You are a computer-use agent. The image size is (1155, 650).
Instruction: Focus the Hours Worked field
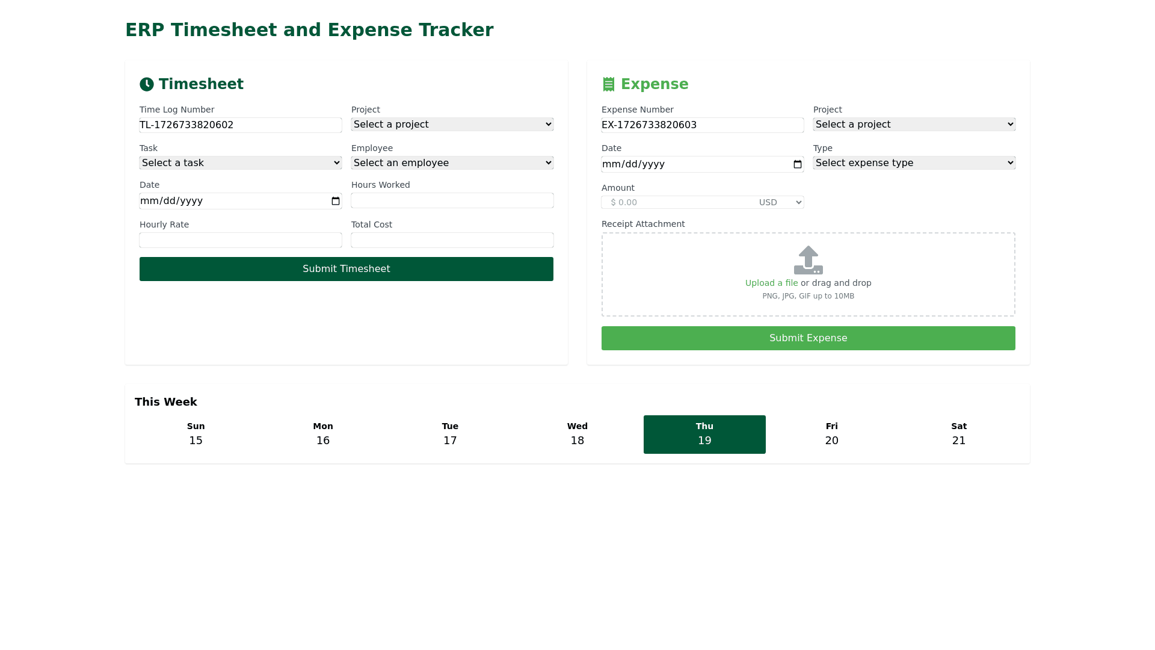tap(452, 200)
